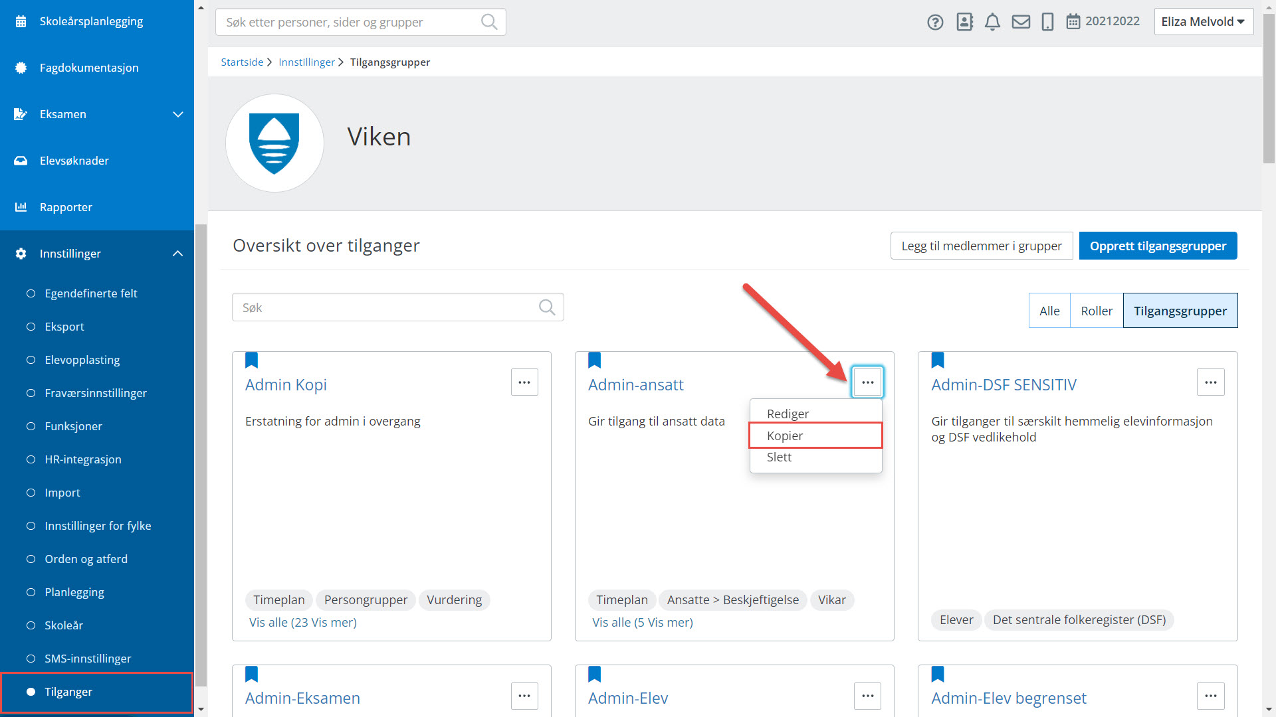This screenshot has height=717, width=1276.
Task: Collapse the Innstillinger sidebar section chevron
Action: click(177, 254)
